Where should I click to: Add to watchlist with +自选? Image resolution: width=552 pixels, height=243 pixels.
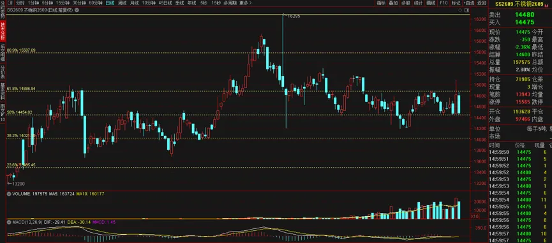469,3
